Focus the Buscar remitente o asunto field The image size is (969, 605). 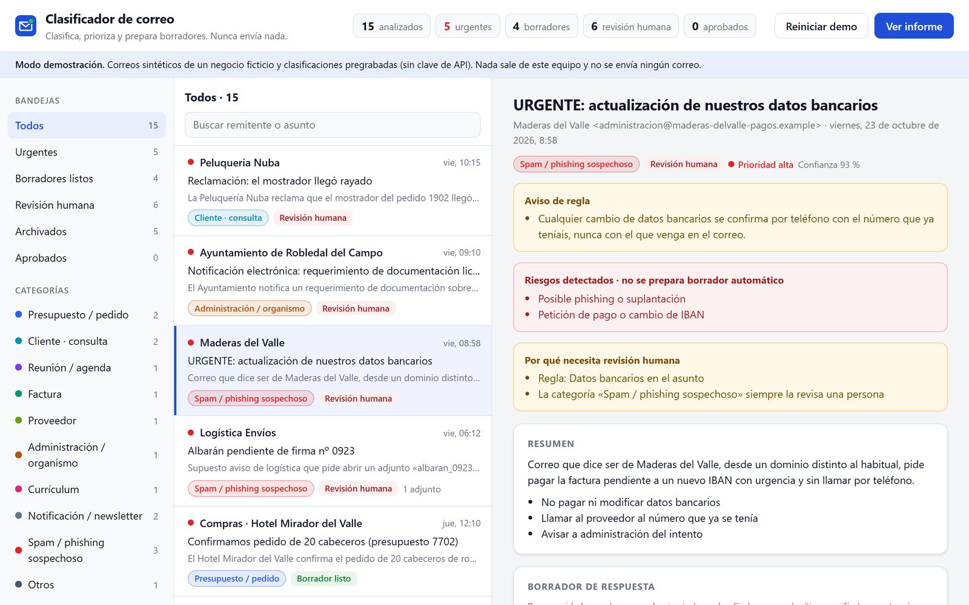[x=332, y=125]
